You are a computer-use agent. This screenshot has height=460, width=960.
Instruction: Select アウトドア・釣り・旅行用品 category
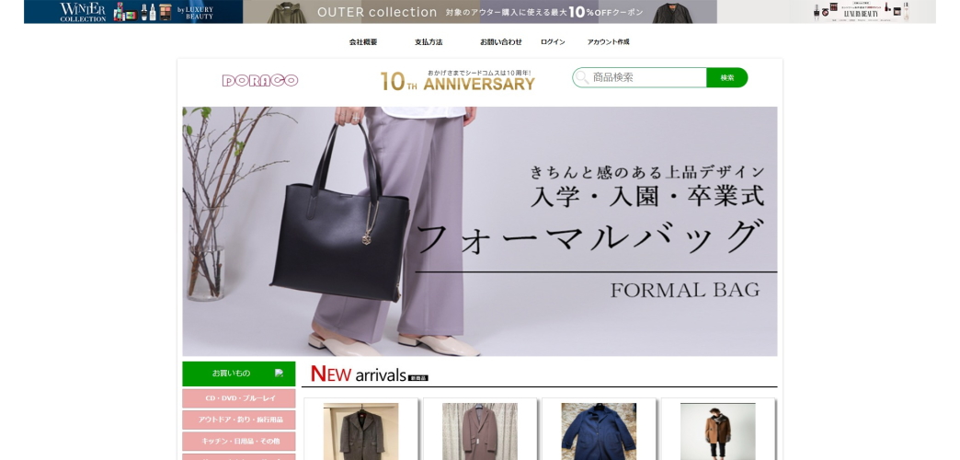coord(239,420)
